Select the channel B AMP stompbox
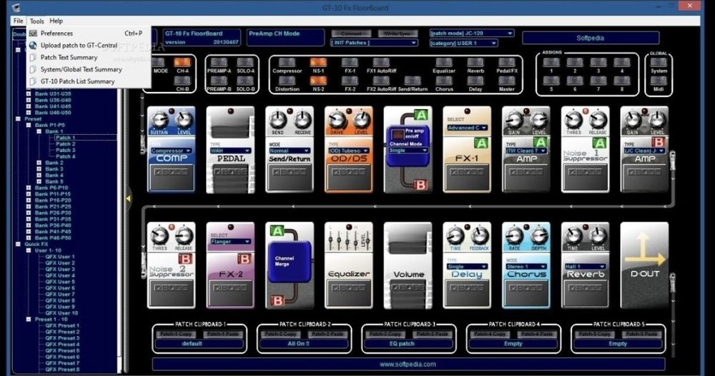 [x=644, y=149]
